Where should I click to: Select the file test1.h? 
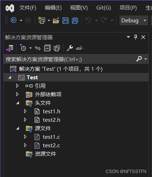[x=51, y=112]
